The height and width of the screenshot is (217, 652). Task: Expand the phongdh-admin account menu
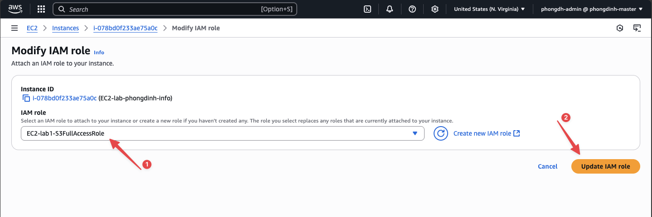(x=592, y=9)
